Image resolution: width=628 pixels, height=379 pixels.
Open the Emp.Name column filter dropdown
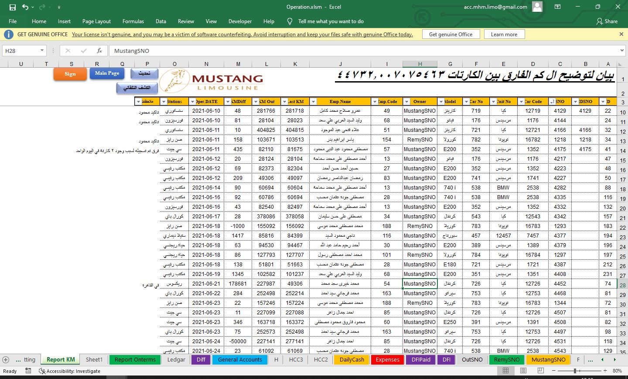[313, 102]
